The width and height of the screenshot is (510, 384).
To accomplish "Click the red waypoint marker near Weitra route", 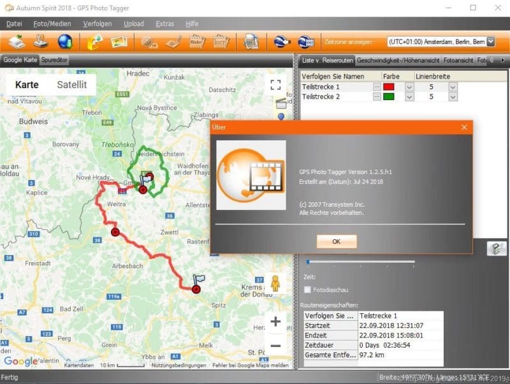I will pos(115,232).
